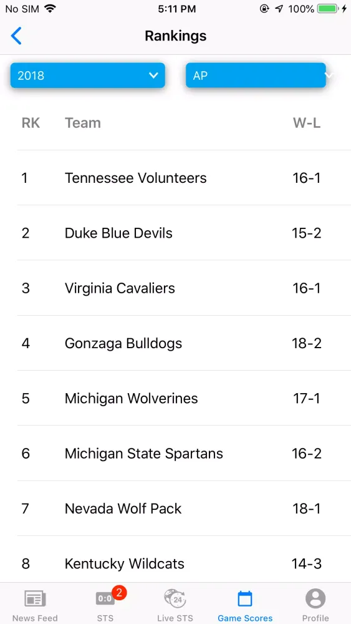Viewport: 351px width, 624px height.
Task: Open the Profile avatar icon
Action: [315, 598]
